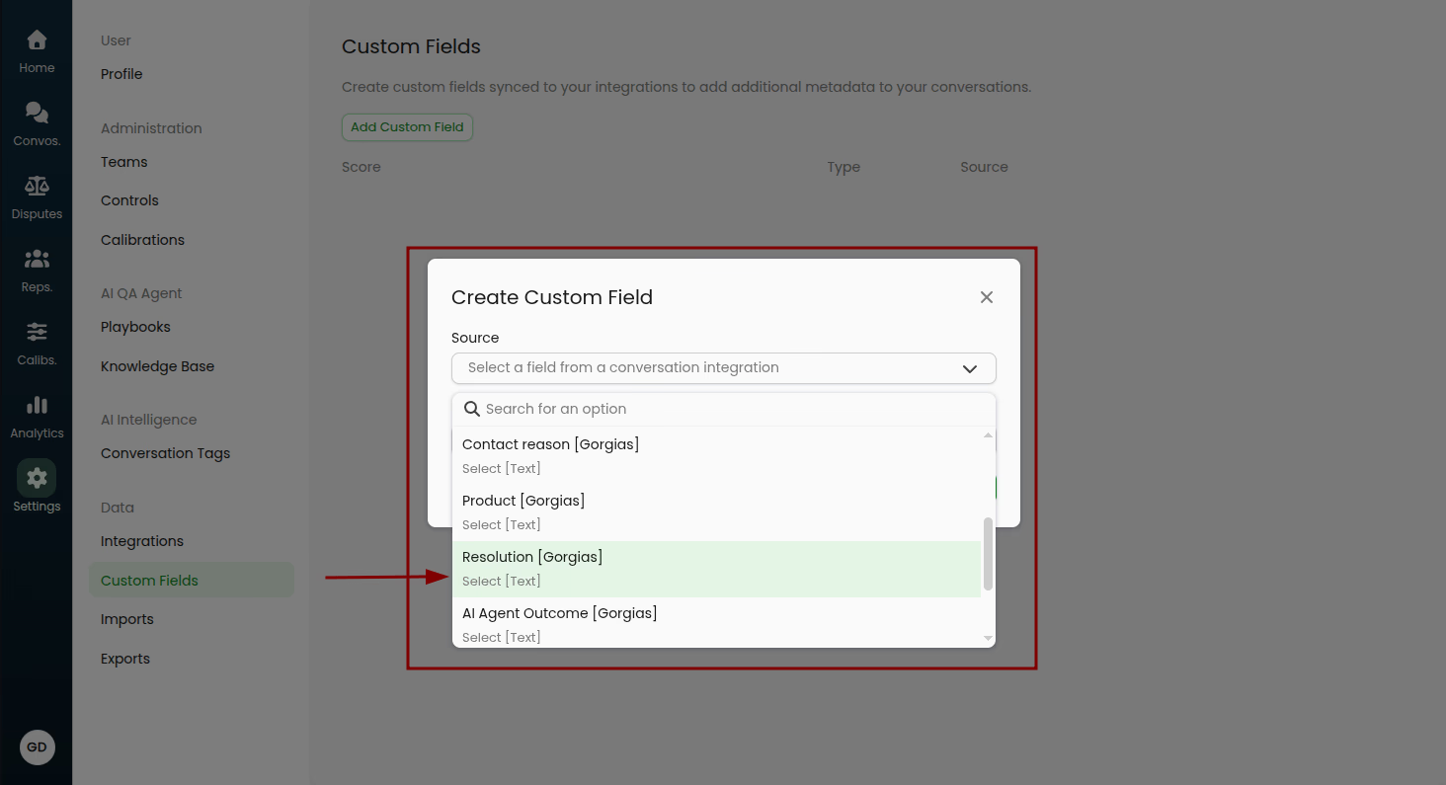Open Integrations in settings sidebar
1446x785 pixels.
click(x=142, y=541)
